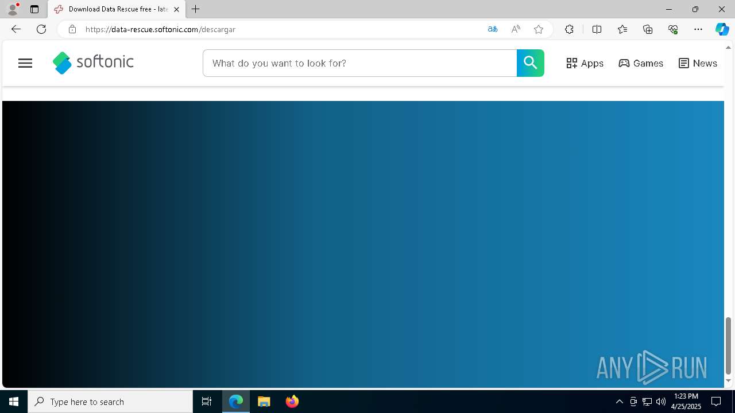Click the address bar URL
735x413 pixels.
pos(160,29)
